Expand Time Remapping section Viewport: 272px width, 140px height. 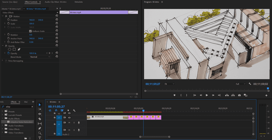click(3, 61)
